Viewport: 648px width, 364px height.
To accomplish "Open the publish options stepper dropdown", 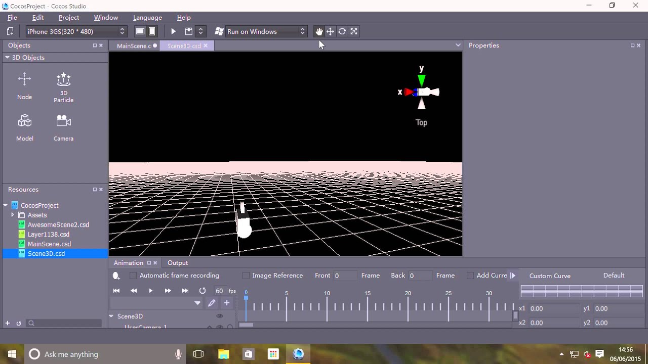I will 200,31.
